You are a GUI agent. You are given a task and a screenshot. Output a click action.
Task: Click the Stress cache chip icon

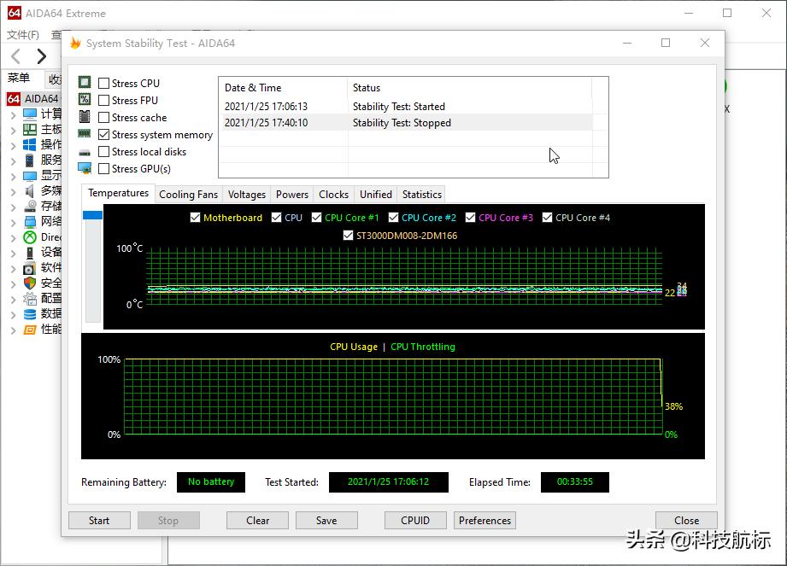pyautogui.click(x=84, y=117)
